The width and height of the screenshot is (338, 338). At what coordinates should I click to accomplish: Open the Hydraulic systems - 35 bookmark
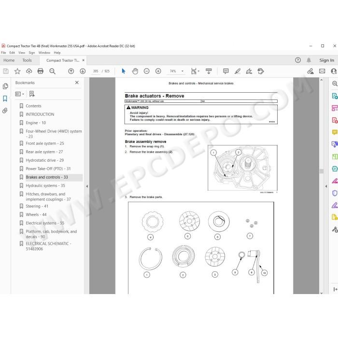(45, 185)
